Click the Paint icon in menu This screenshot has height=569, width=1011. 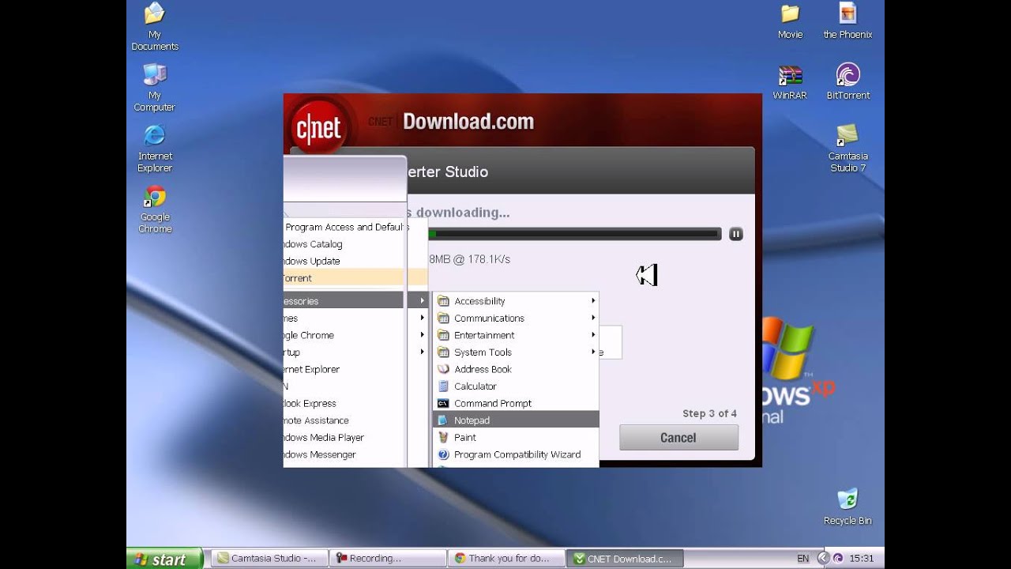[443, 437]
